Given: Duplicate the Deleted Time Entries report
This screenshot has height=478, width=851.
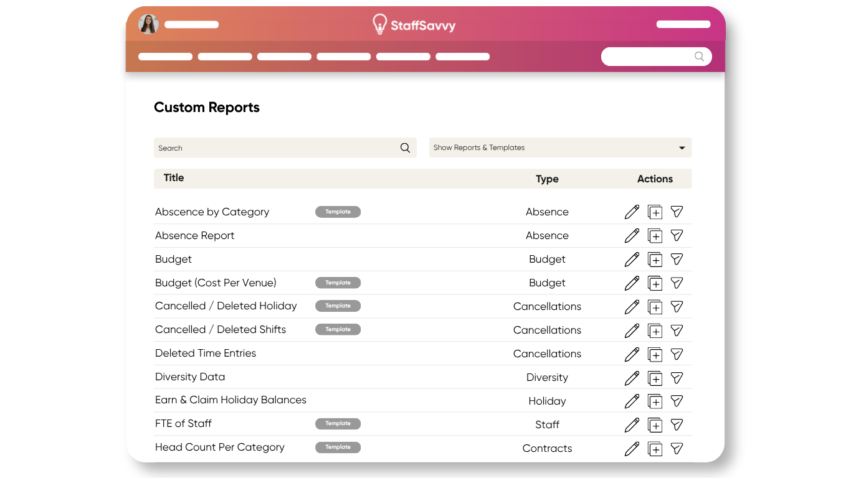Looking at the screenshot, I should pos(655,354).
